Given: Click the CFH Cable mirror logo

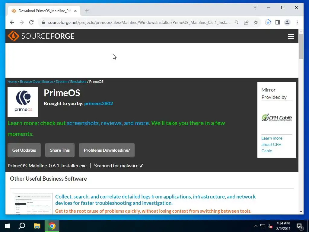Looking at the screenshot, I should coord(277,118).
